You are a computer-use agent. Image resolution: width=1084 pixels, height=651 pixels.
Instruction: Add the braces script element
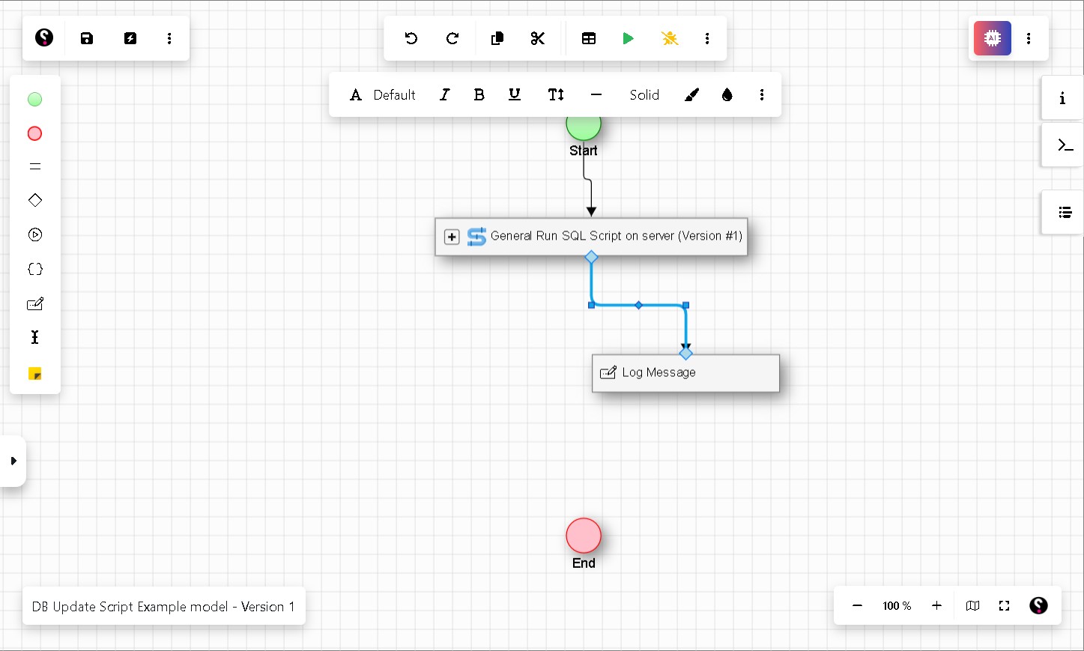[35, 269]
